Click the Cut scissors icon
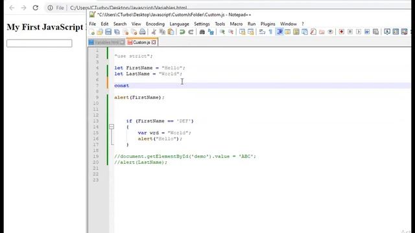This screenshot has width=415, height=233. click(x=154, y=32)
